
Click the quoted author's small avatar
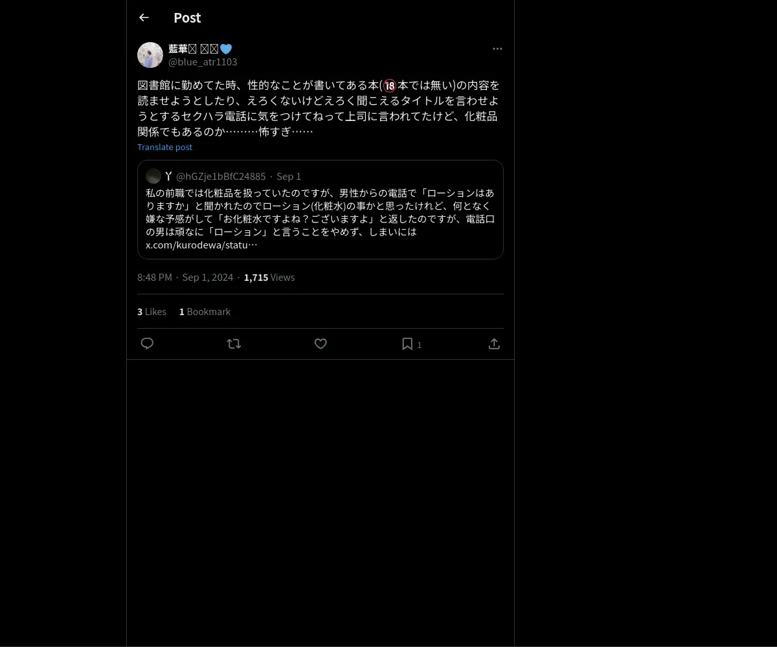153,176
